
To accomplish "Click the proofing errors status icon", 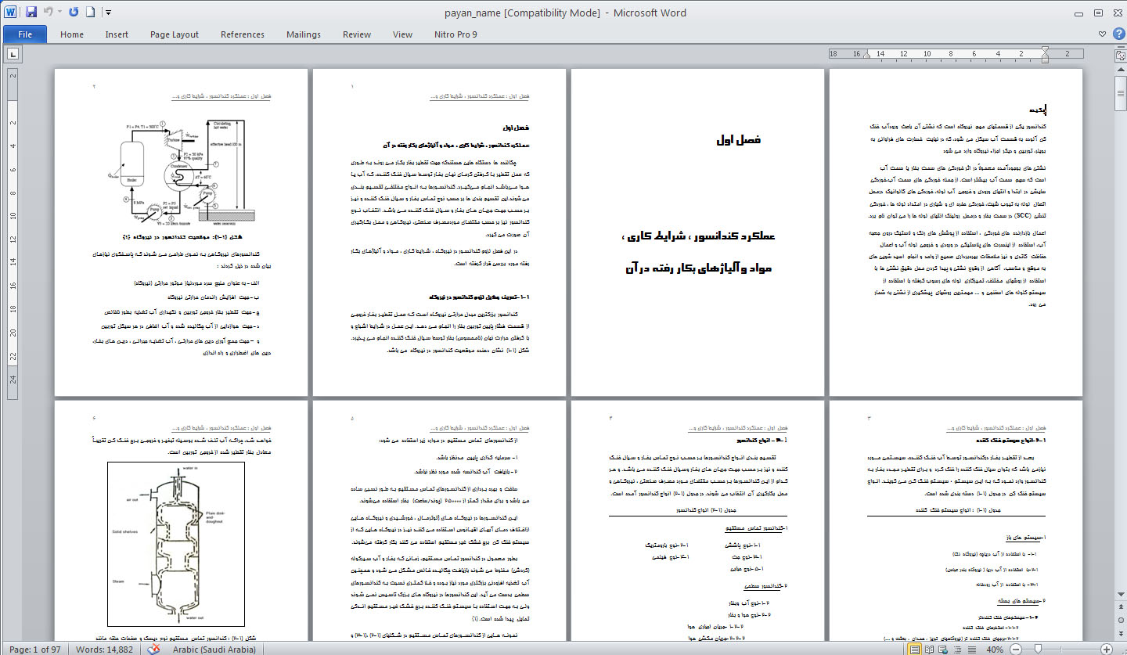I will click(x=155, y=650).
